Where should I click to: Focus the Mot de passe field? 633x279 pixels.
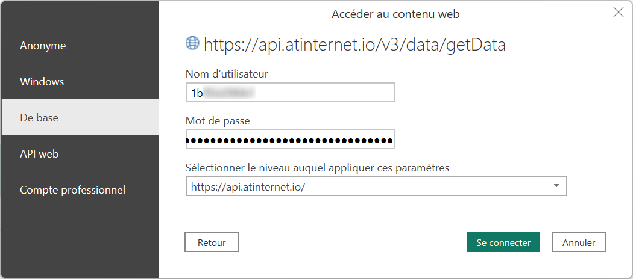click(x=290, y=140)
